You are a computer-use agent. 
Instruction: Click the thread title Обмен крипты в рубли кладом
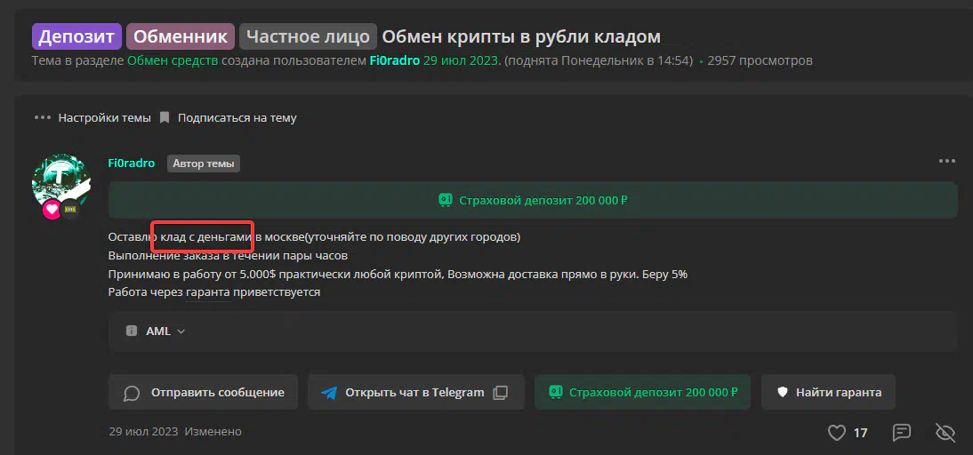pos(521,36)
